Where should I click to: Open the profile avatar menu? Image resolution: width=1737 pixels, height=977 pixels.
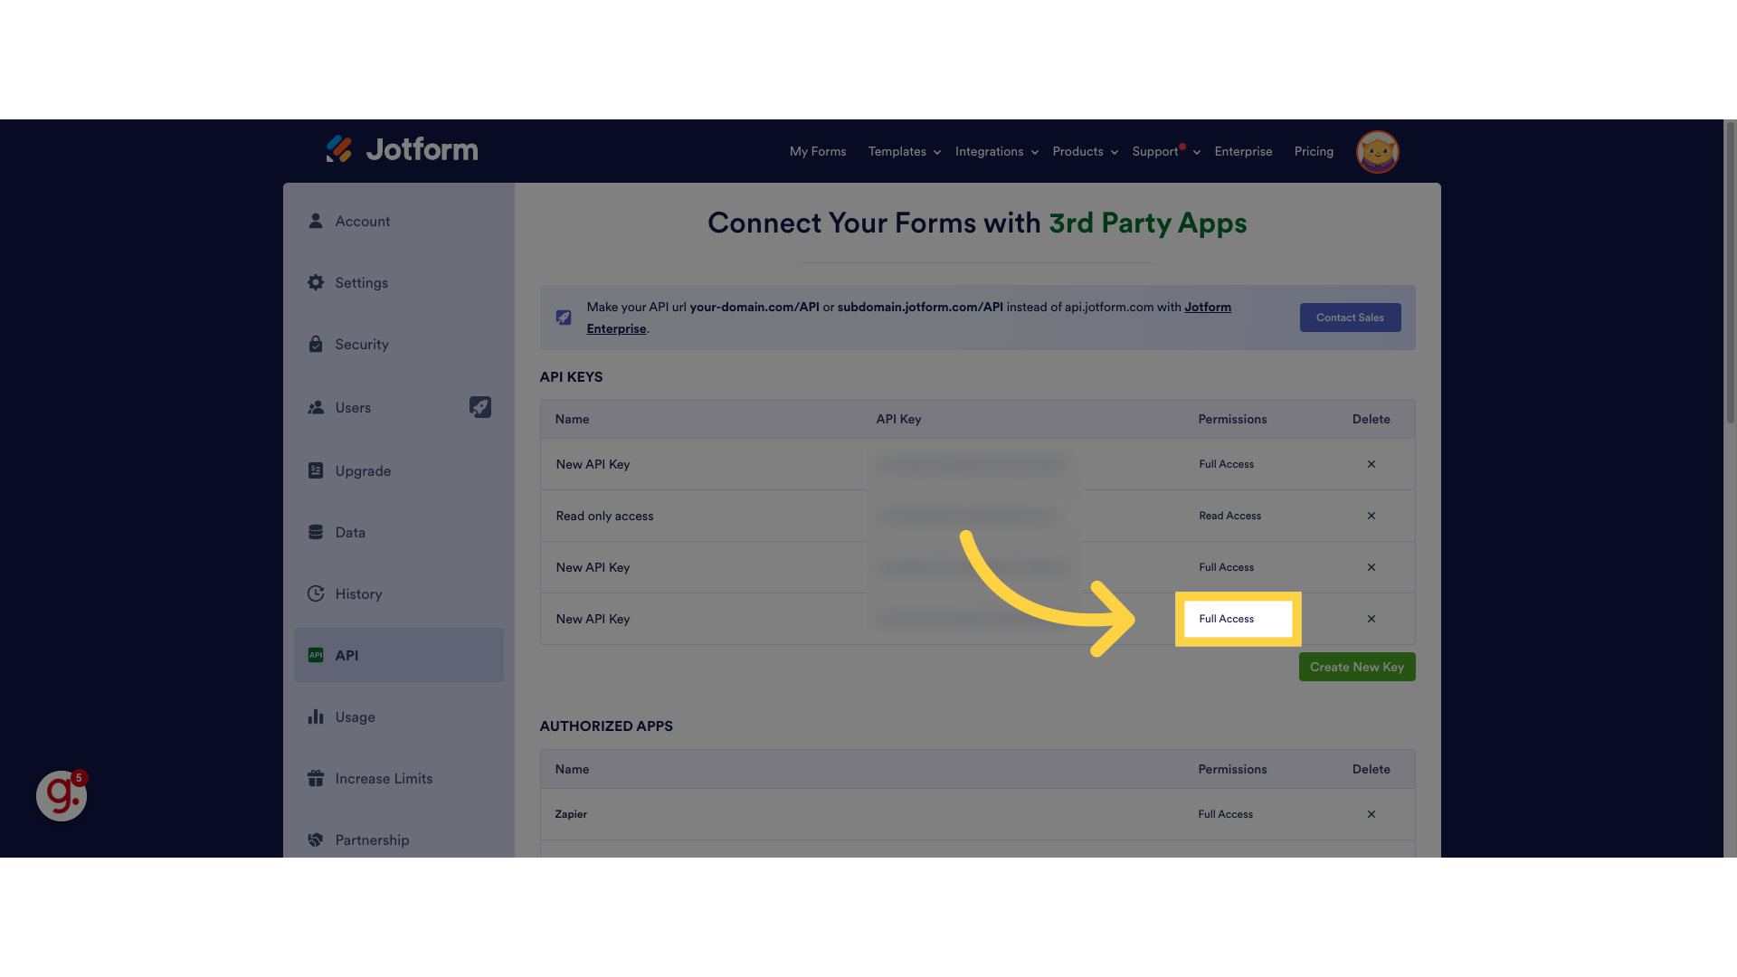(x=1377, y=152)
